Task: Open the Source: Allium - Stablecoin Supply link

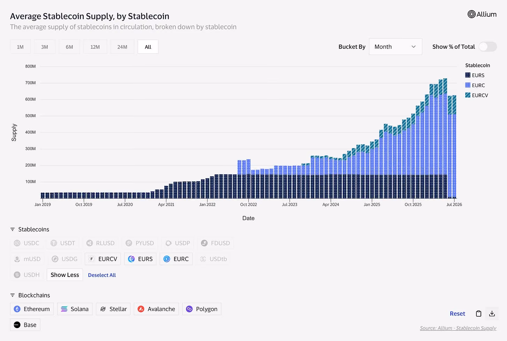Action: 458,328
